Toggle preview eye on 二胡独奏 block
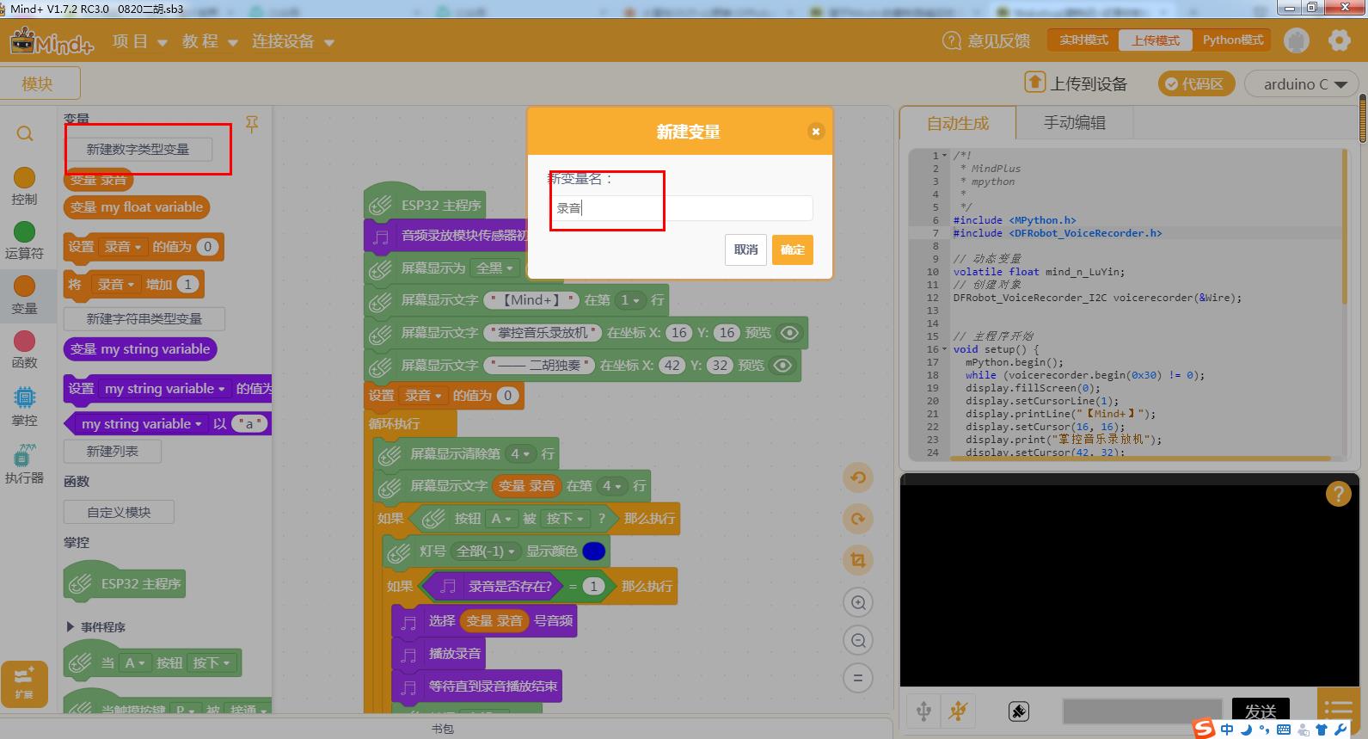This screenshot has height=739, width=1368. coord(782,366)
